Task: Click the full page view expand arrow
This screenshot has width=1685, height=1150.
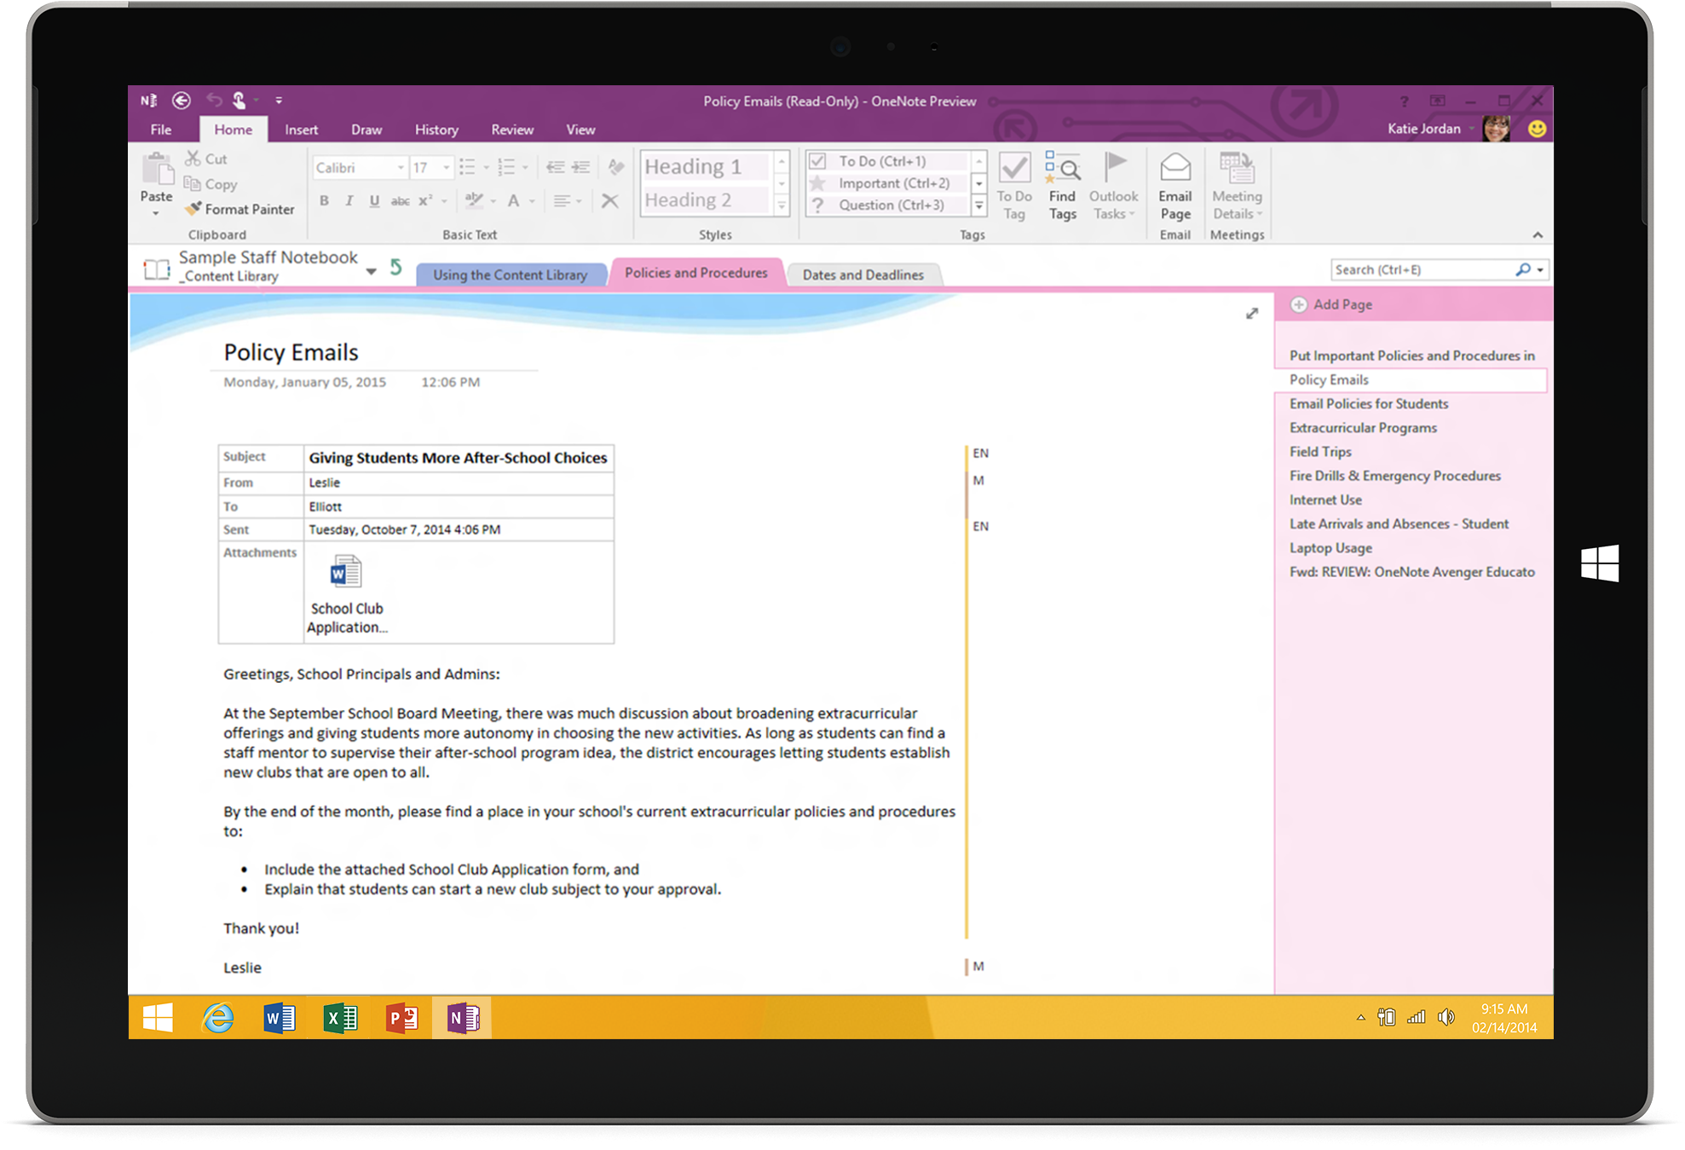Action: 1251,314
